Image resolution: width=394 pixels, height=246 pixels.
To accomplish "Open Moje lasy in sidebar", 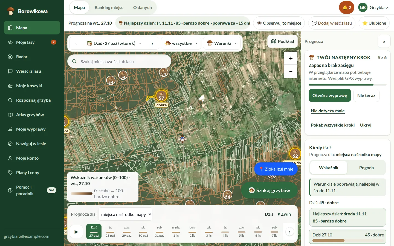I will click(x=32, y=42).
